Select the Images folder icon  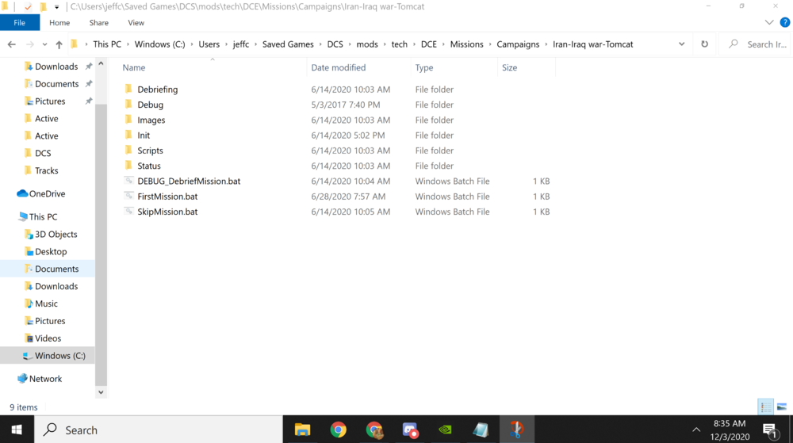128,120
